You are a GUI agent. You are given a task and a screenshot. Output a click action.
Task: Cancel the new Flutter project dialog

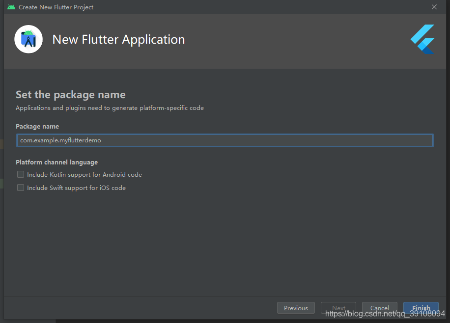379,308
